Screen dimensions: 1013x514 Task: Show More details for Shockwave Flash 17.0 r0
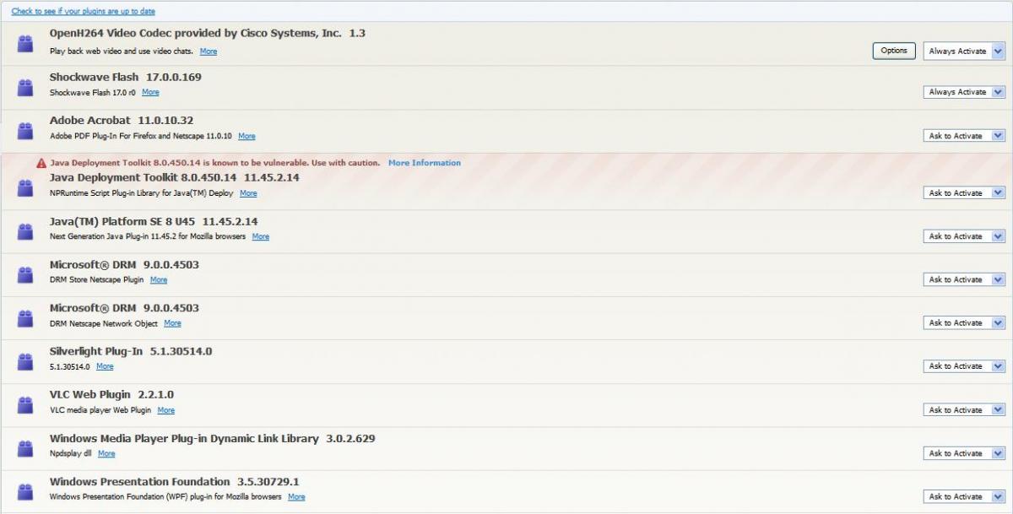pyautogui.click(x=150, y=92)
